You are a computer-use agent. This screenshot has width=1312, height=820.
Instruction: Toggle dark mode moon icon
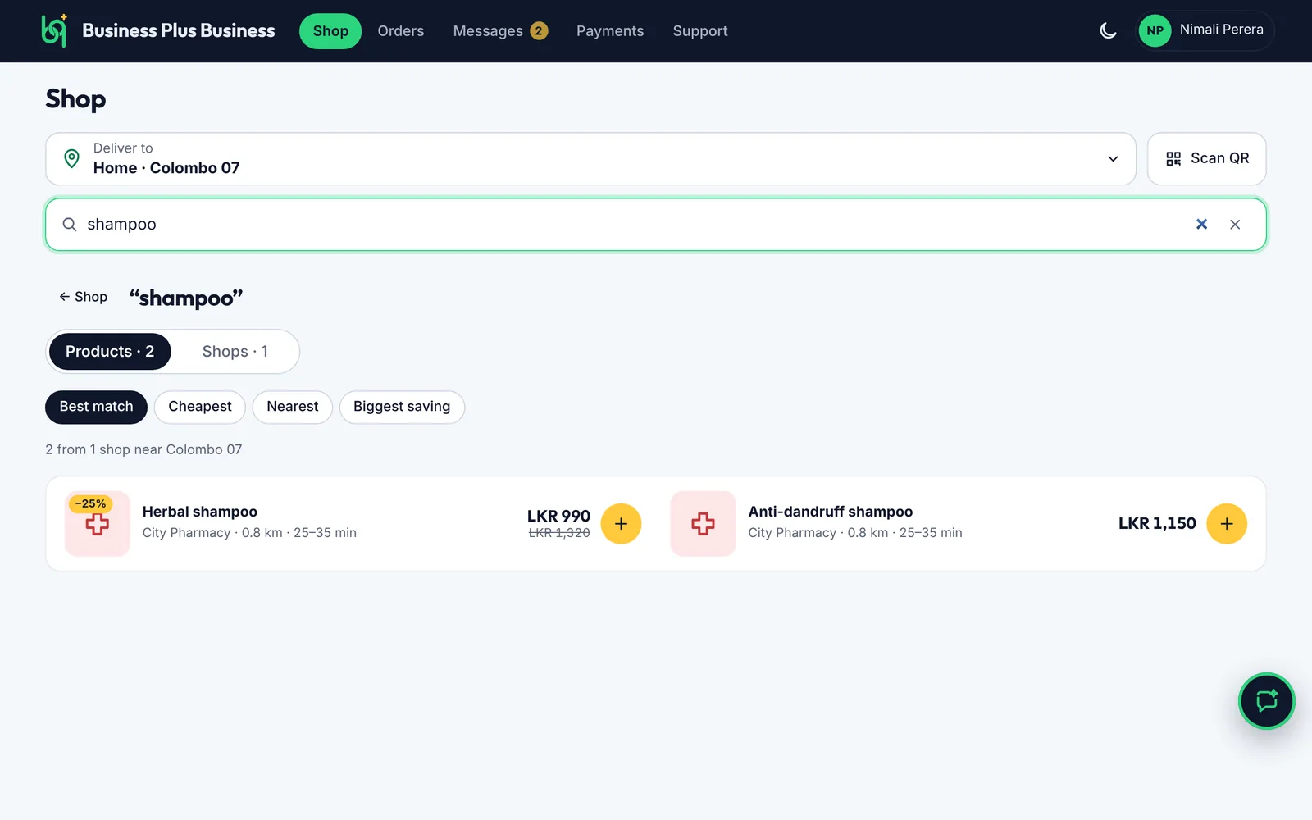coord(1108,31)
